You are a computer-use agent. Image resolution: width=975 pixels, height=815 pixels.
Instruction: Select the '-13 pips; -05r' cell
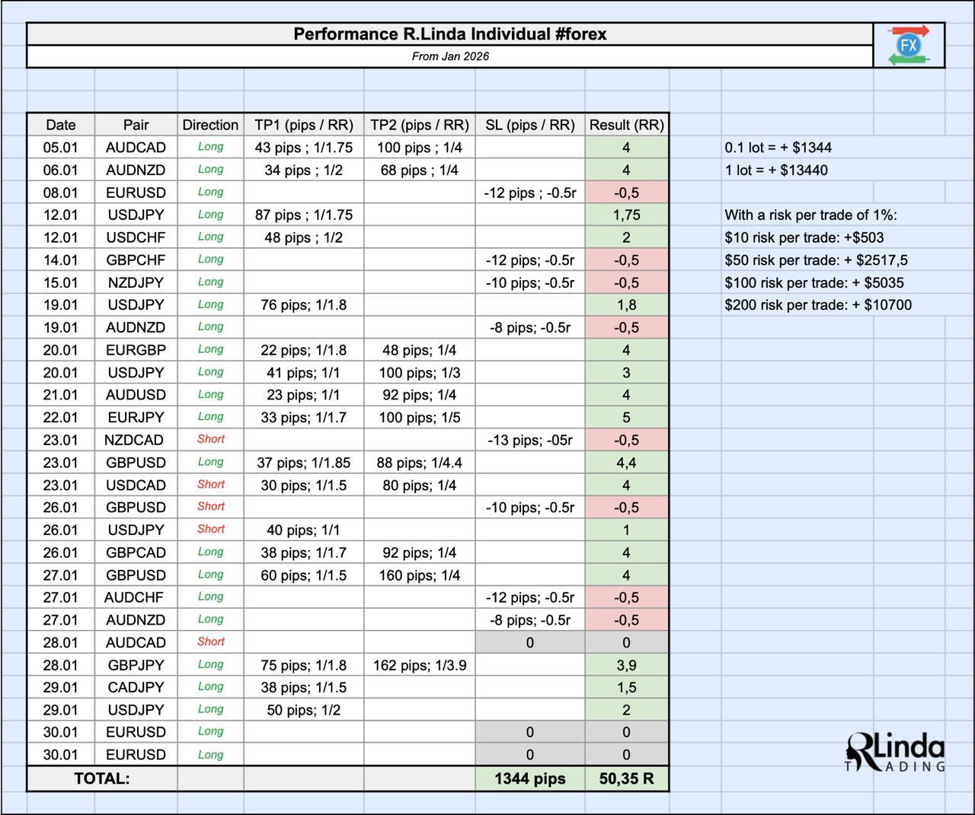pos(530,440)
